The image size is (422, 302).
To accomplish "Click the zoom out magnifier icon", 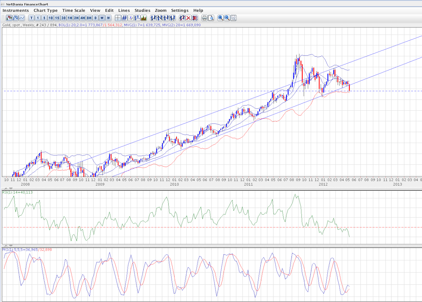I will tap(227, 18).
